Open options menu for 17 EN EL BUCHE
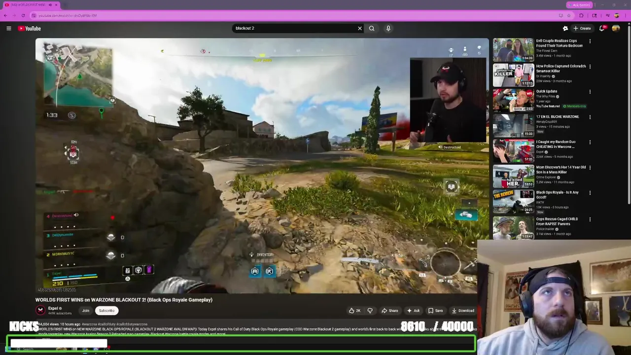The image size is (631, 355). [x=590, y=117]
